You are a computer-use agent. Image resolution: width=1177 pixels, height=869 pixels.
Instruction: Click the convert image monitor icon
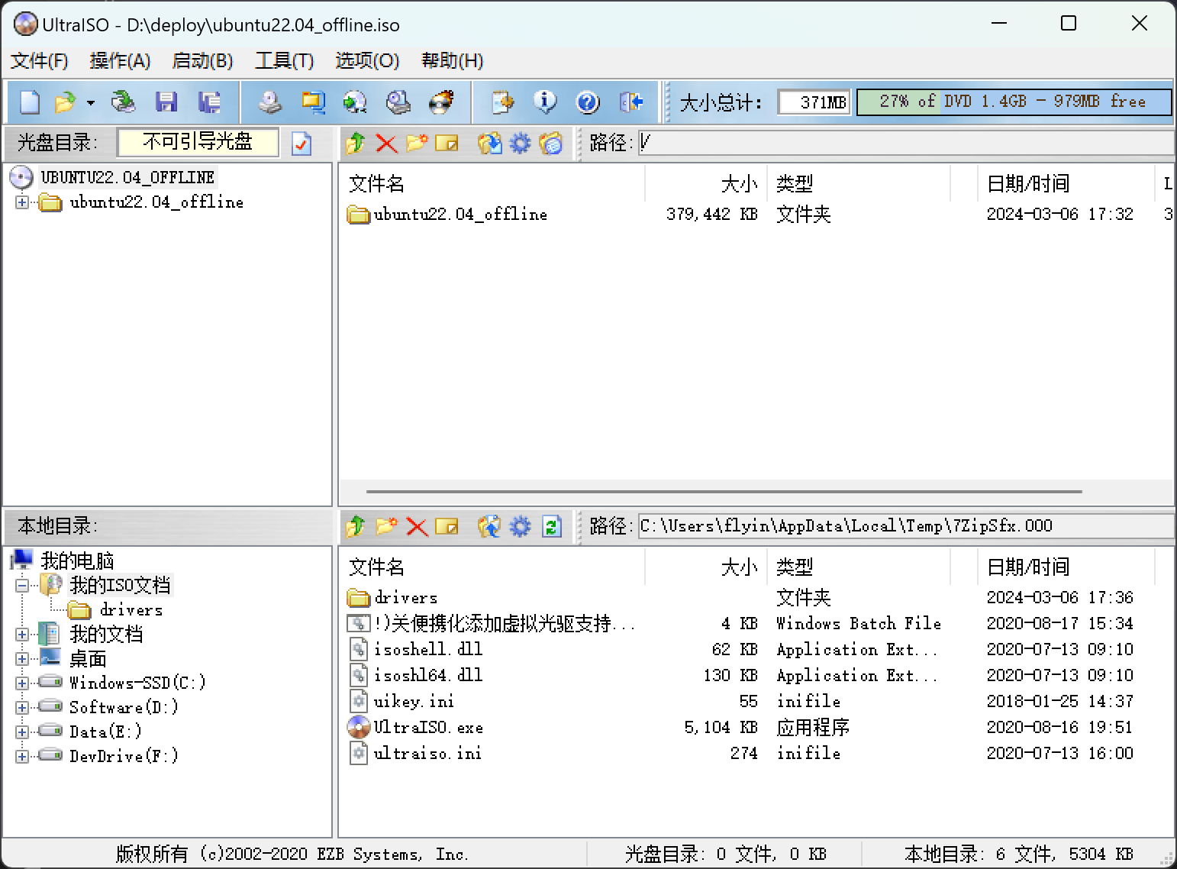pos(313,102)
